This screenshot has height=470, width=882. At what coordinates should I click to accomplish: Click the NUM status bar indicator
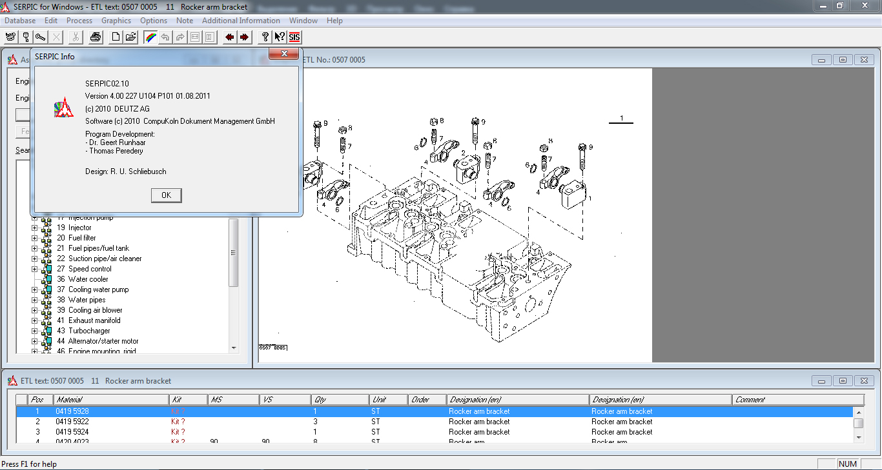tap(847, 464)
